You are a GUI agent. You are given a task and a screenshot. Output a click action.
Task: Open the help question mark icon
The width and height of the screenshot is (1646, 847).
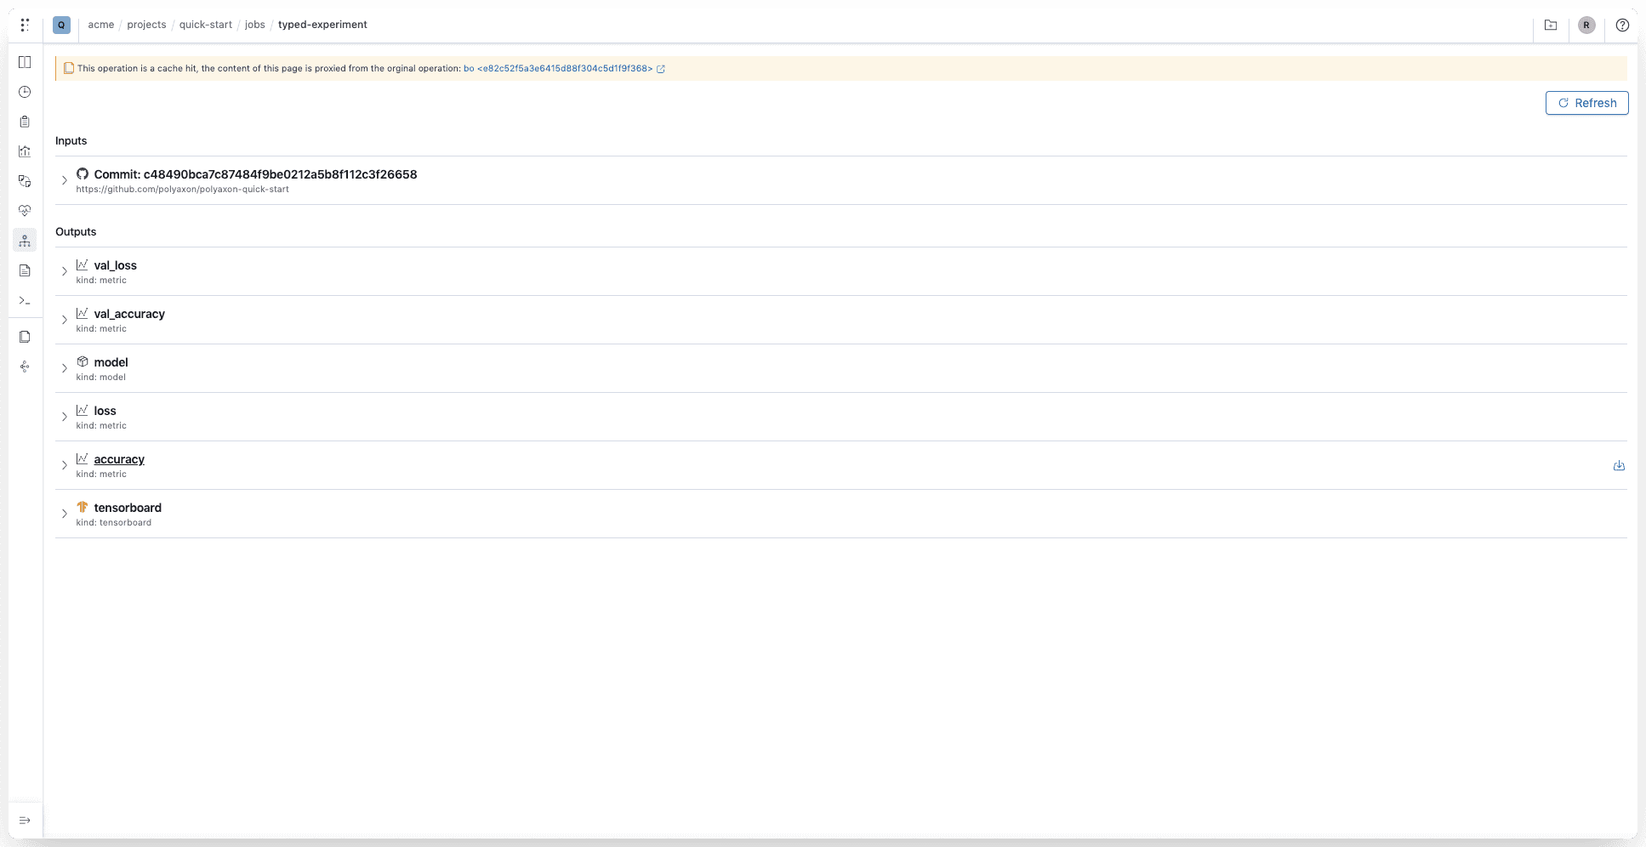point(1622,25)
